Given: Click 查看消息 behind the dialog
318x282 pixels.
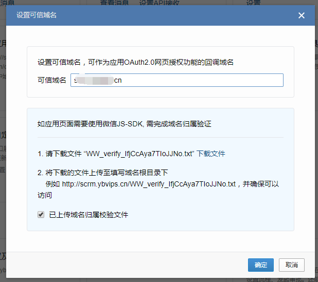Looking at the screenshot, I should coord(114,3).
